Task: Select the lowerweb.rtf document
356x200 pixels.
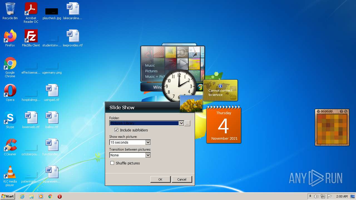Action: [x=31, y=120]
